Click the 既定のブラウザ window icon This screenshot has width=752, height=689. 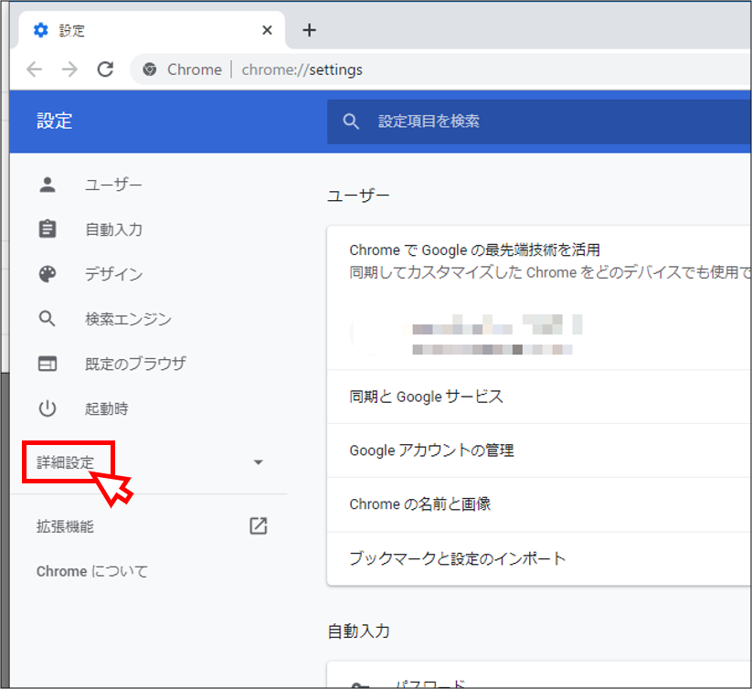pos(48,364)
